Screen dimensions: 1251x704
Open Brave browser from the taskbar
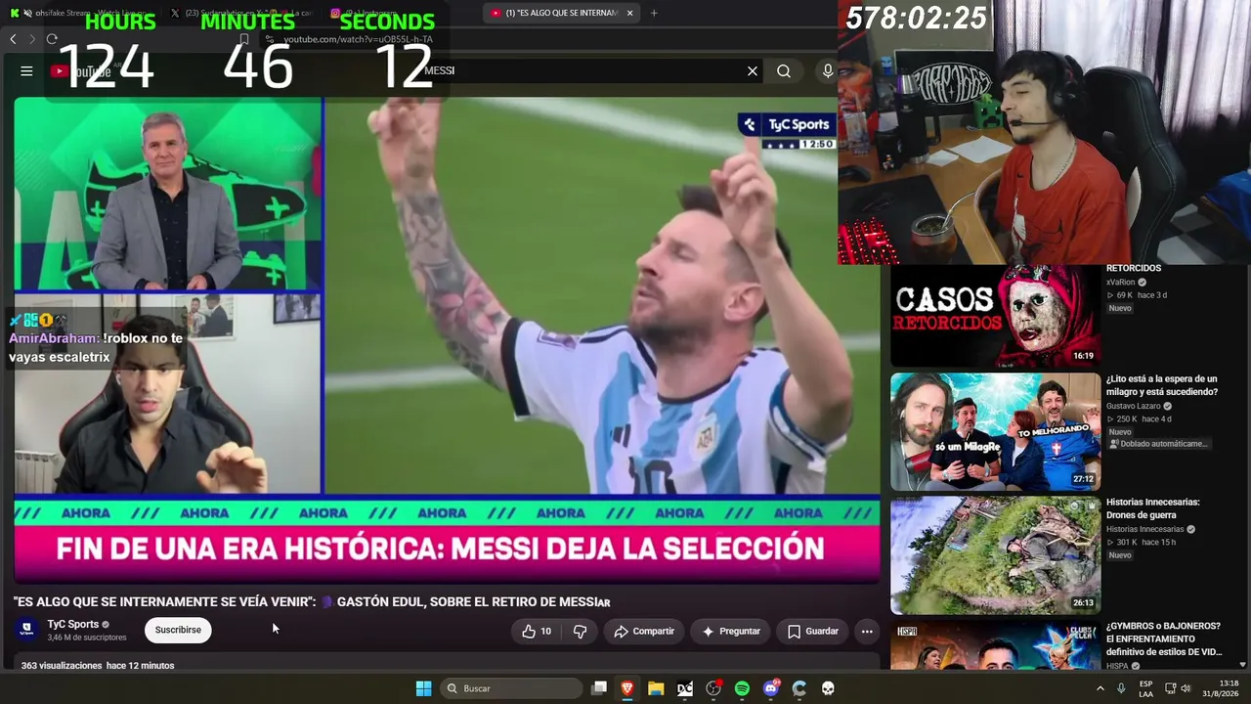click(627, 688)
